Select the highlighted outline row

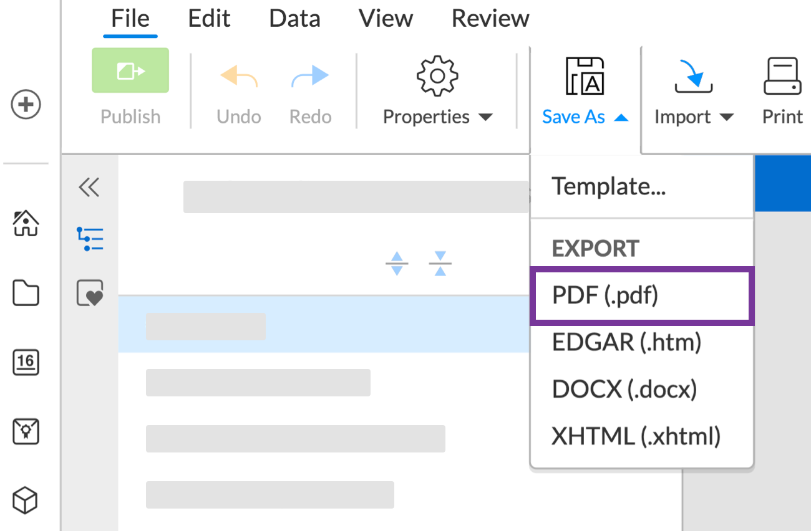324,325
